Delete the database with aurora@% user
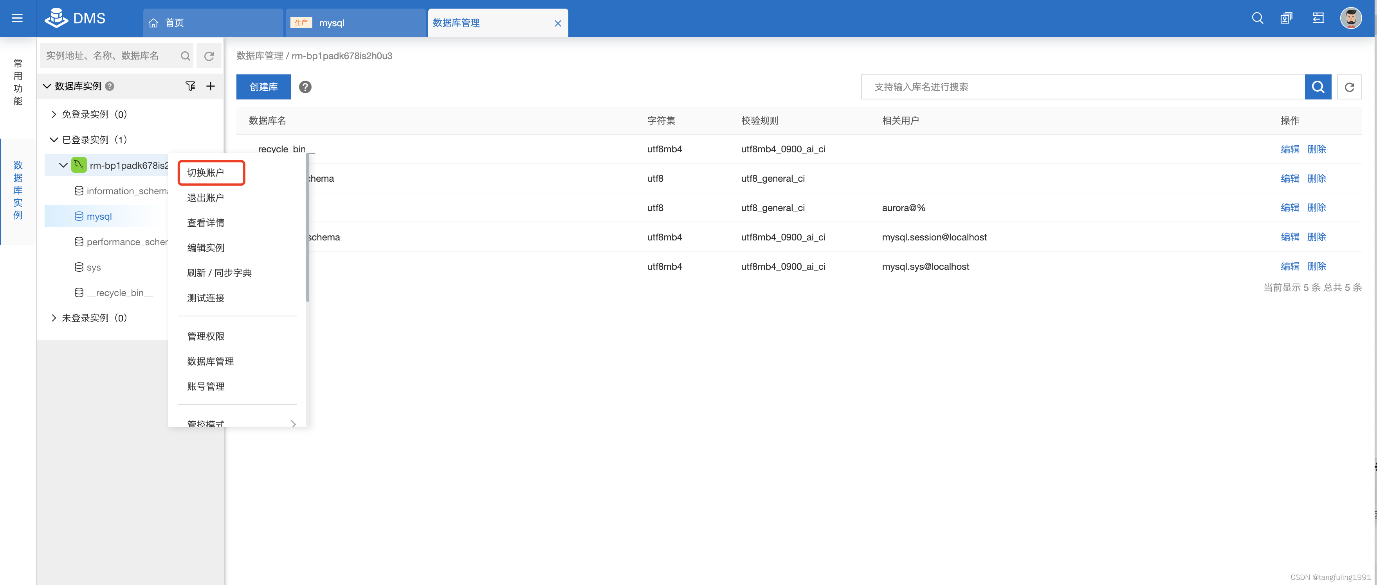This screenshot has height=585, width=1377. click(x=1316, y=208)
